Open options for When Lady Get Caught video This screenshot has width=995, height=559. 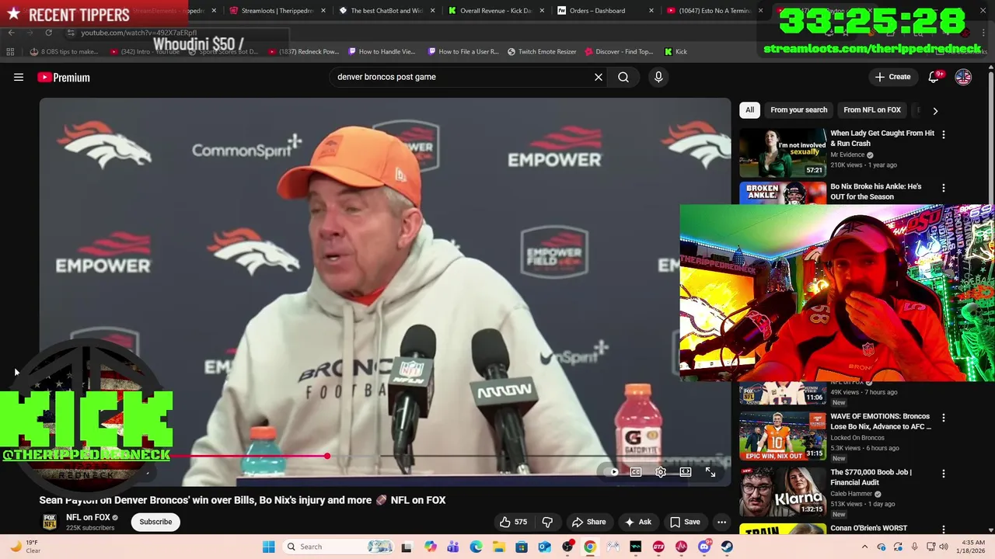pyautogui.click(x=944, y=134)
